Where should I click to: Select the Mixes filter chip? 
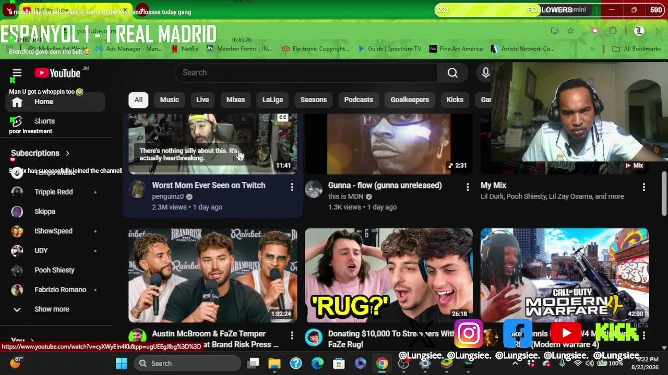click(x=235, y=100)
